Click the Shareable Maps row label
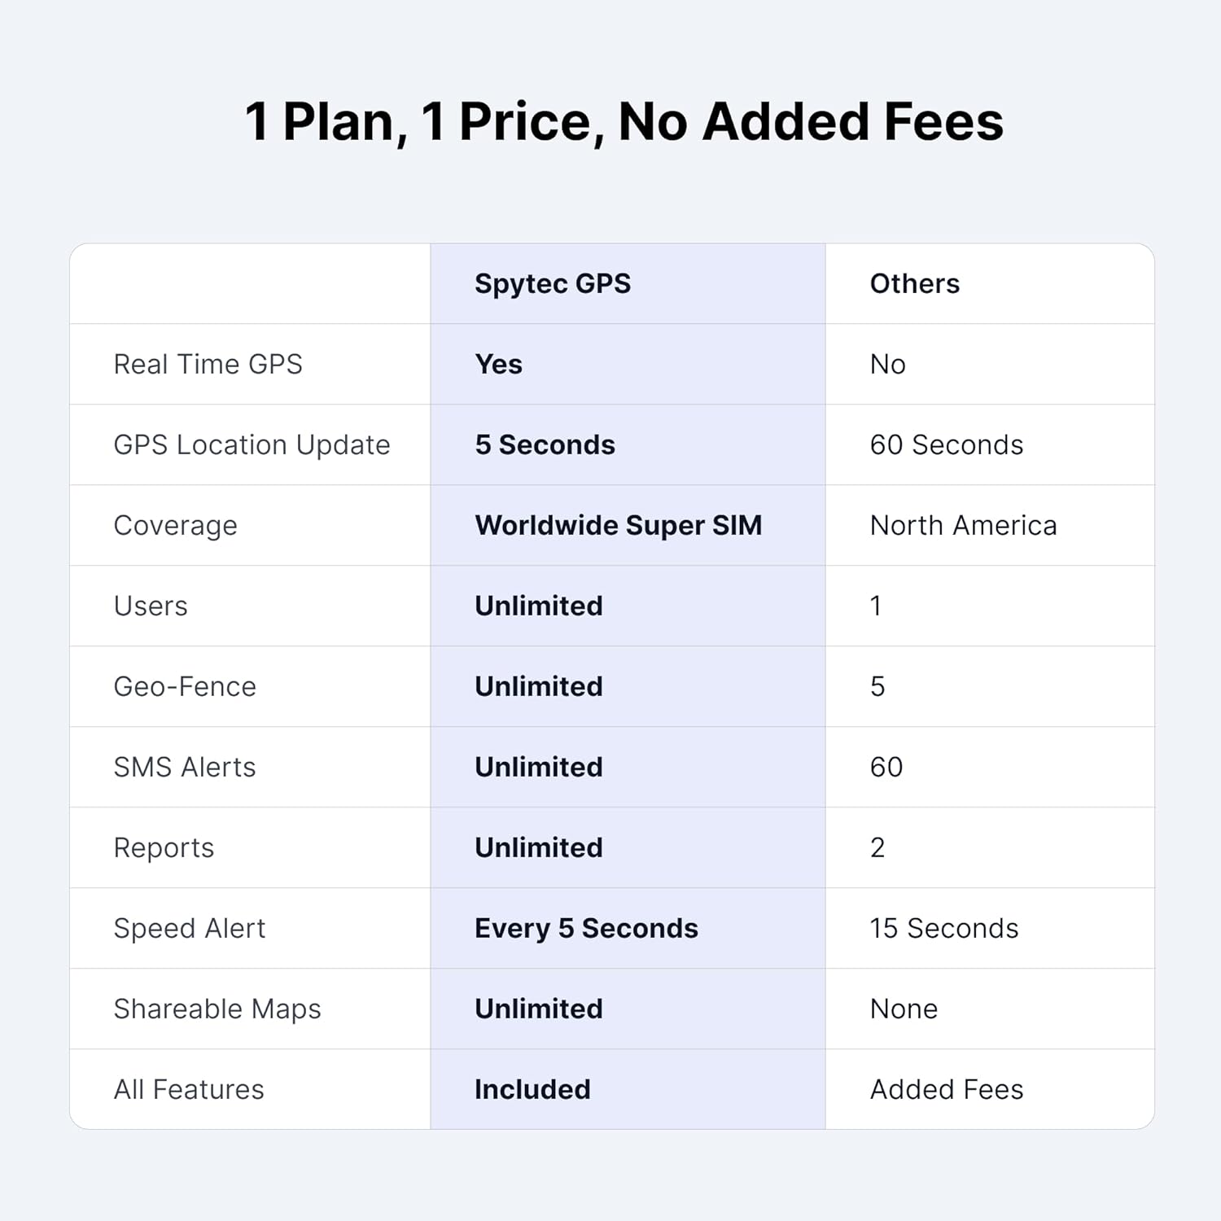 (x=217, y=1009)
